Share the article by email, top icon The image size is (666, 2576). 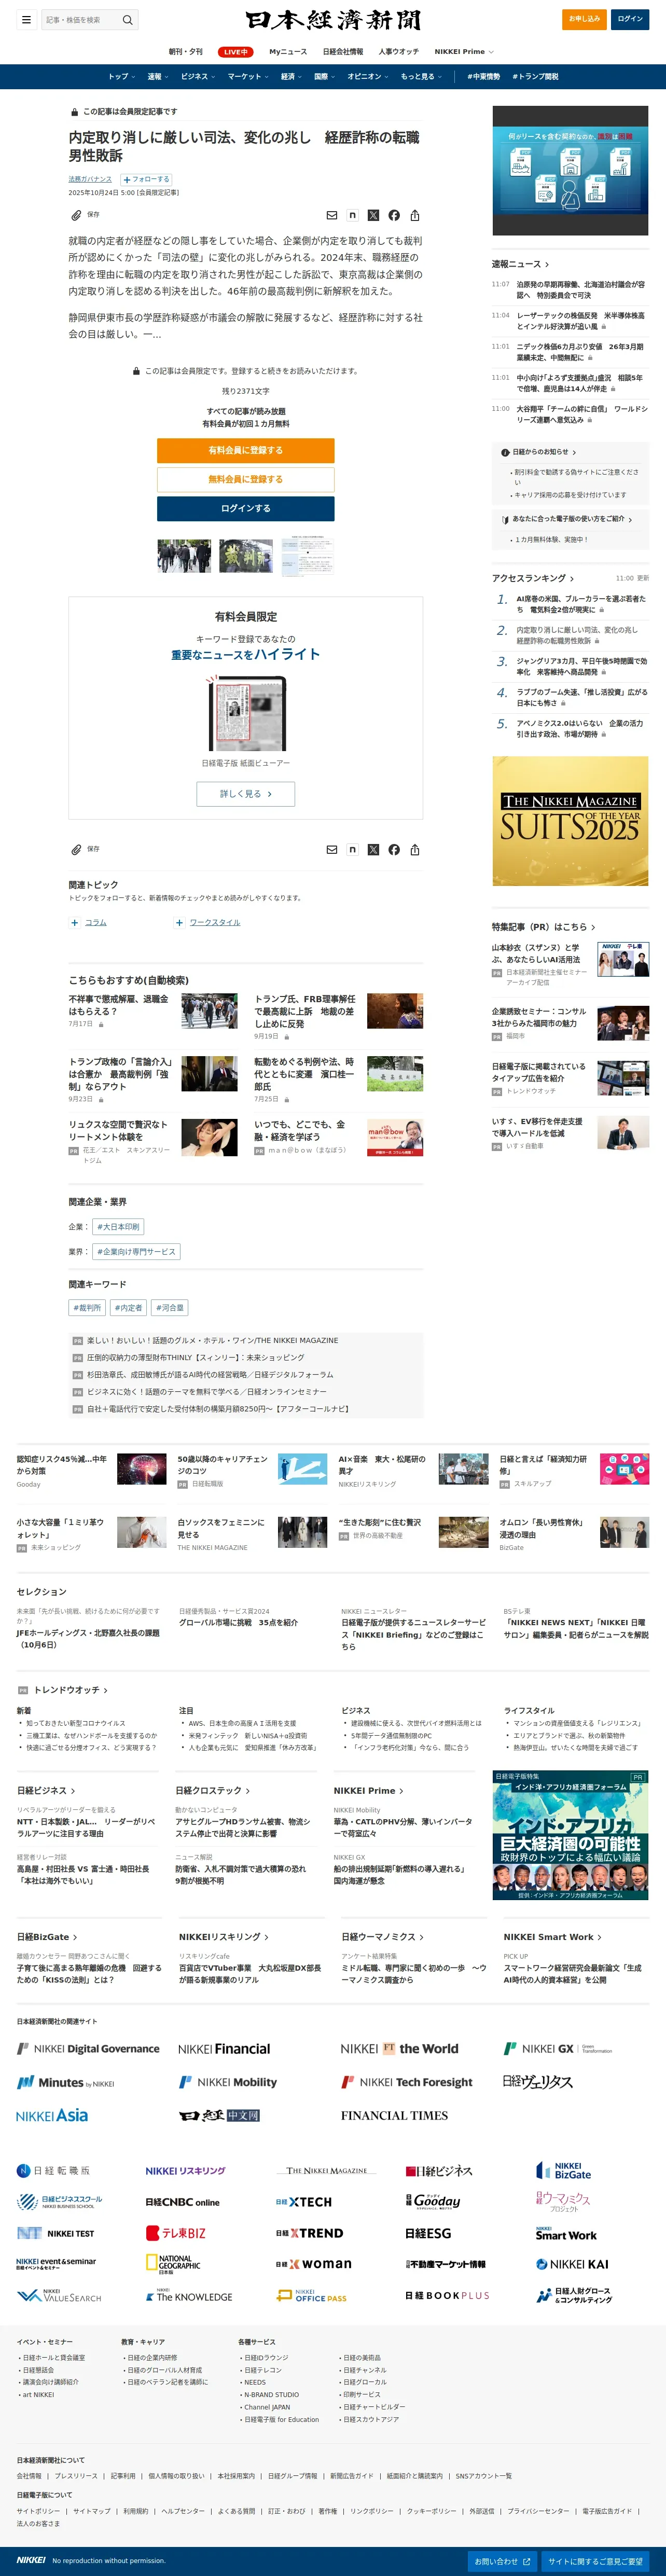(x=332, y=215)
